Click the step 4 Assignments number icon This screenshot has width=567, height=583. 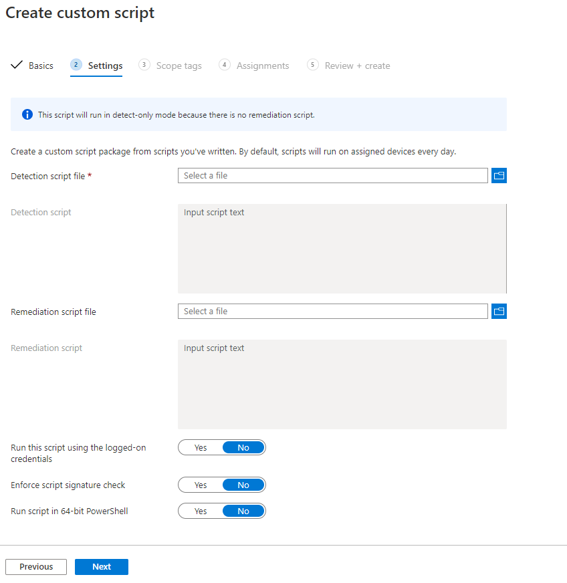pyautogui.click(x=225, y=65)
